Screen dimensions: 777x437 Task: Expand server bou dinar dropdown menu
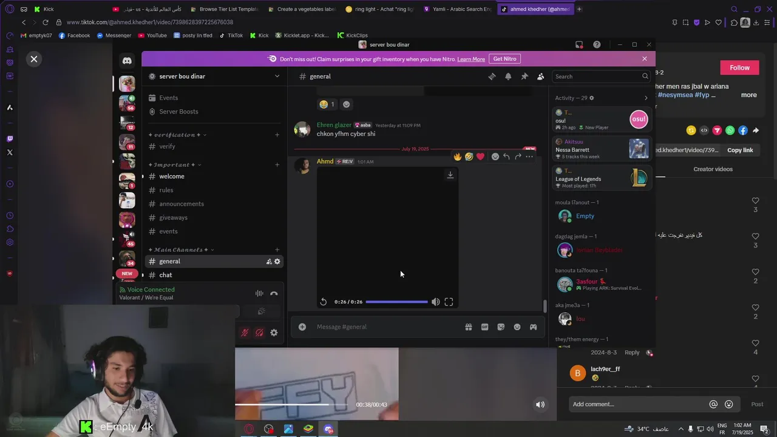(x=277, y=76)
